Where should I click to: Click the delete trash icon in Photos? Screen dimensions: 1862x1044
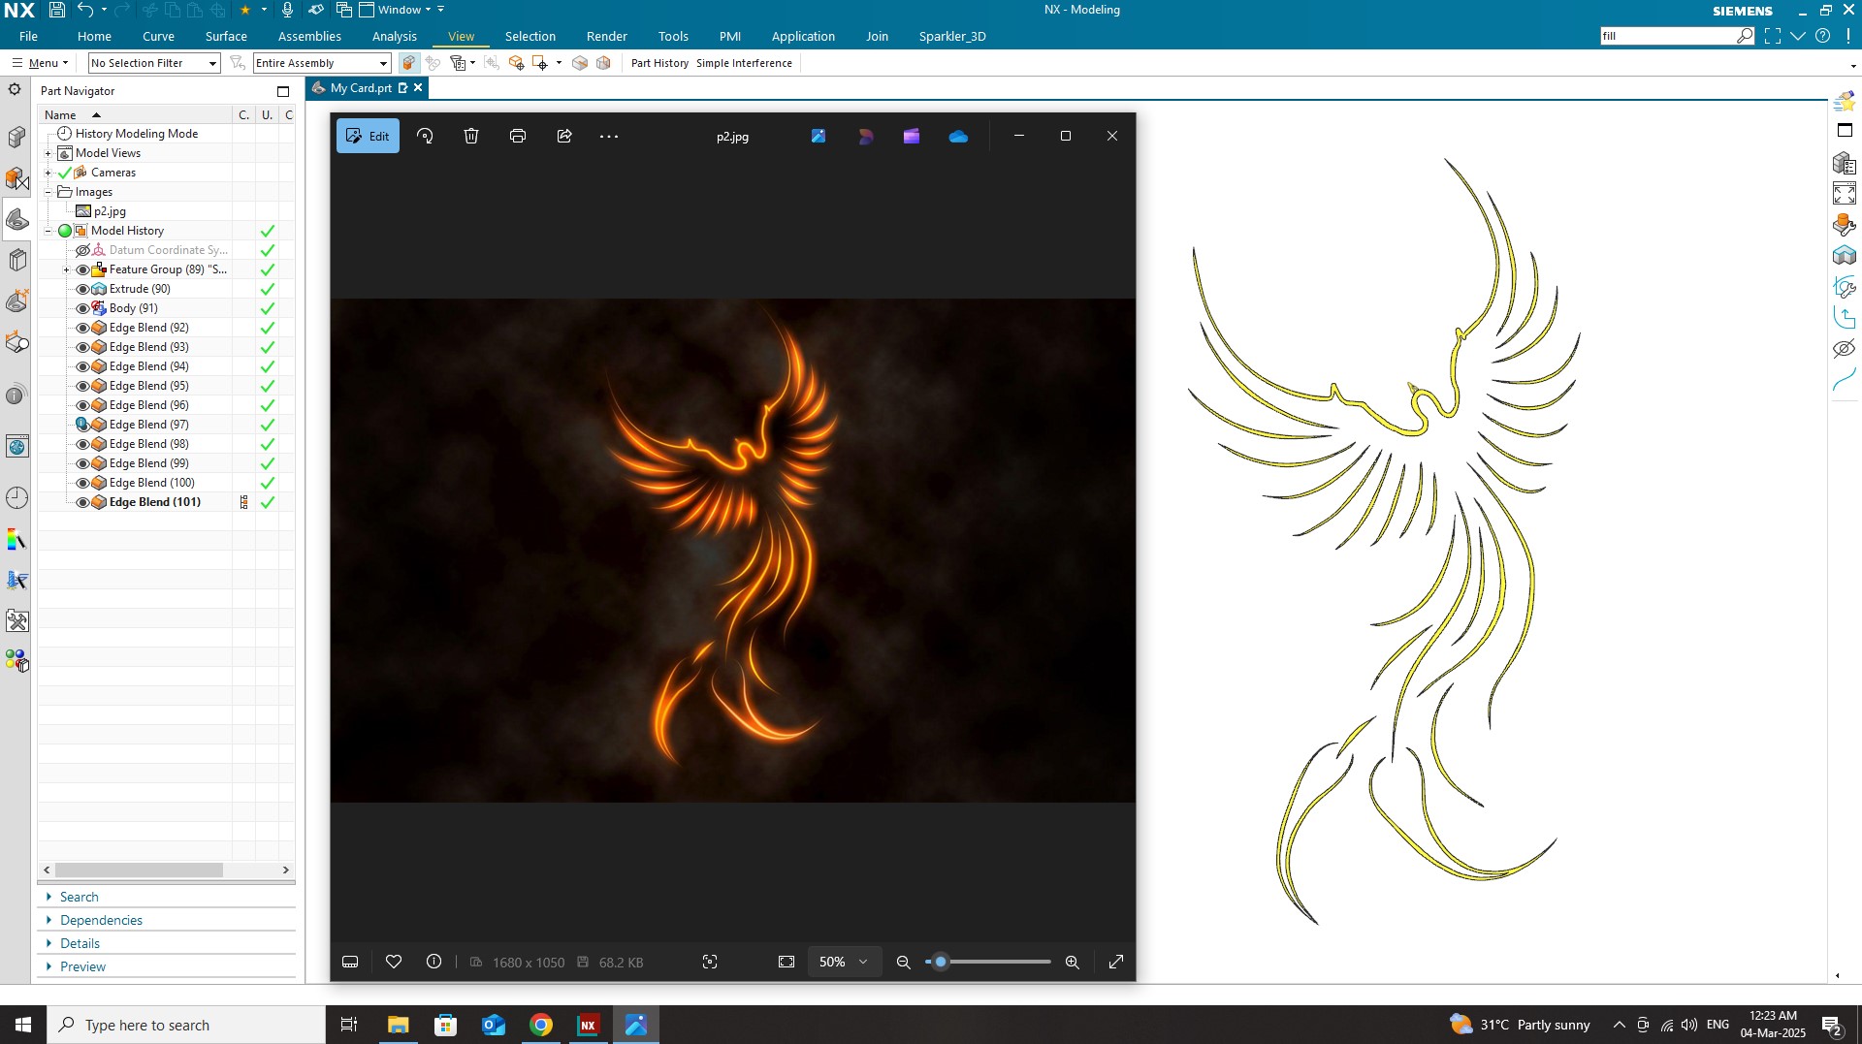click(471, 136)
